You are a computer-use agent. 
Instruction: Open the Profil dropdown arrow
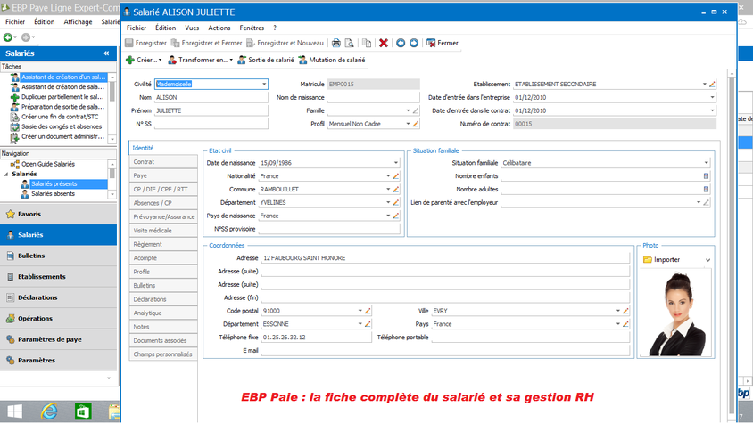pyautogui.click(x=409, y=124)
